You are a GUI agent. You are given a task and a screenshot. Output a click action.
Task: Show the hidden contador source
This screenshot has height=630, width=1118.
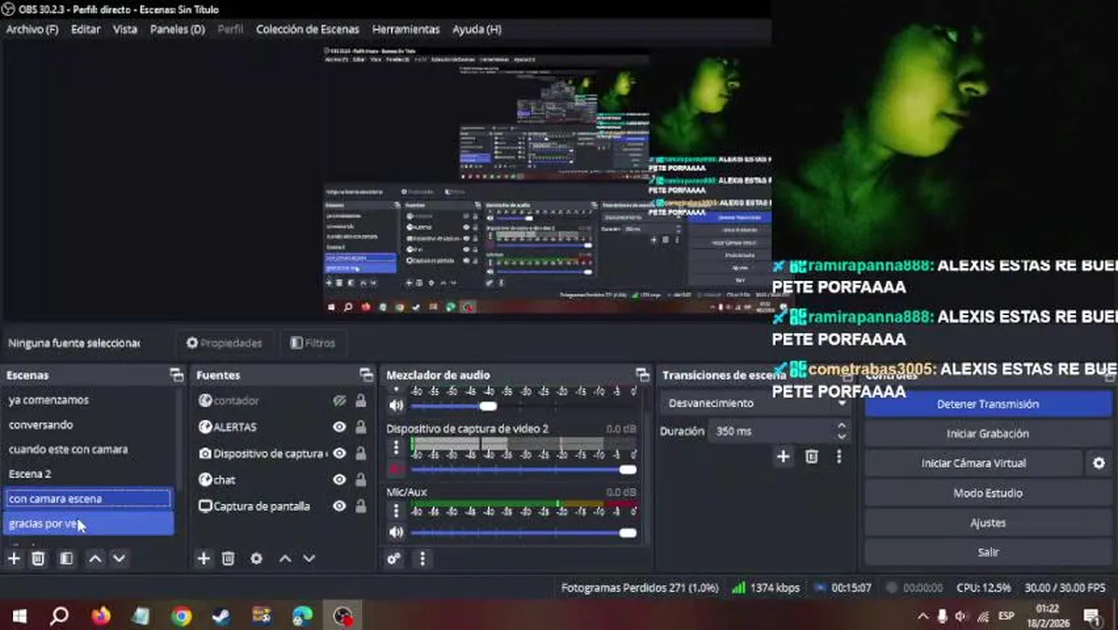pyautogui.click(x=339, y=401)
